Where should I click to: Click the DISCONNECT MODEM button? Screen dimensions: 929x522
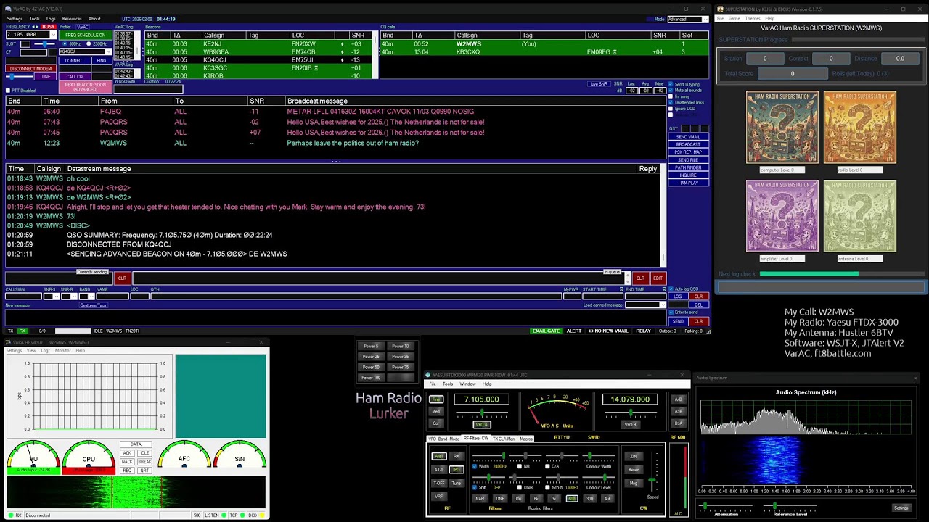[30, 69]
